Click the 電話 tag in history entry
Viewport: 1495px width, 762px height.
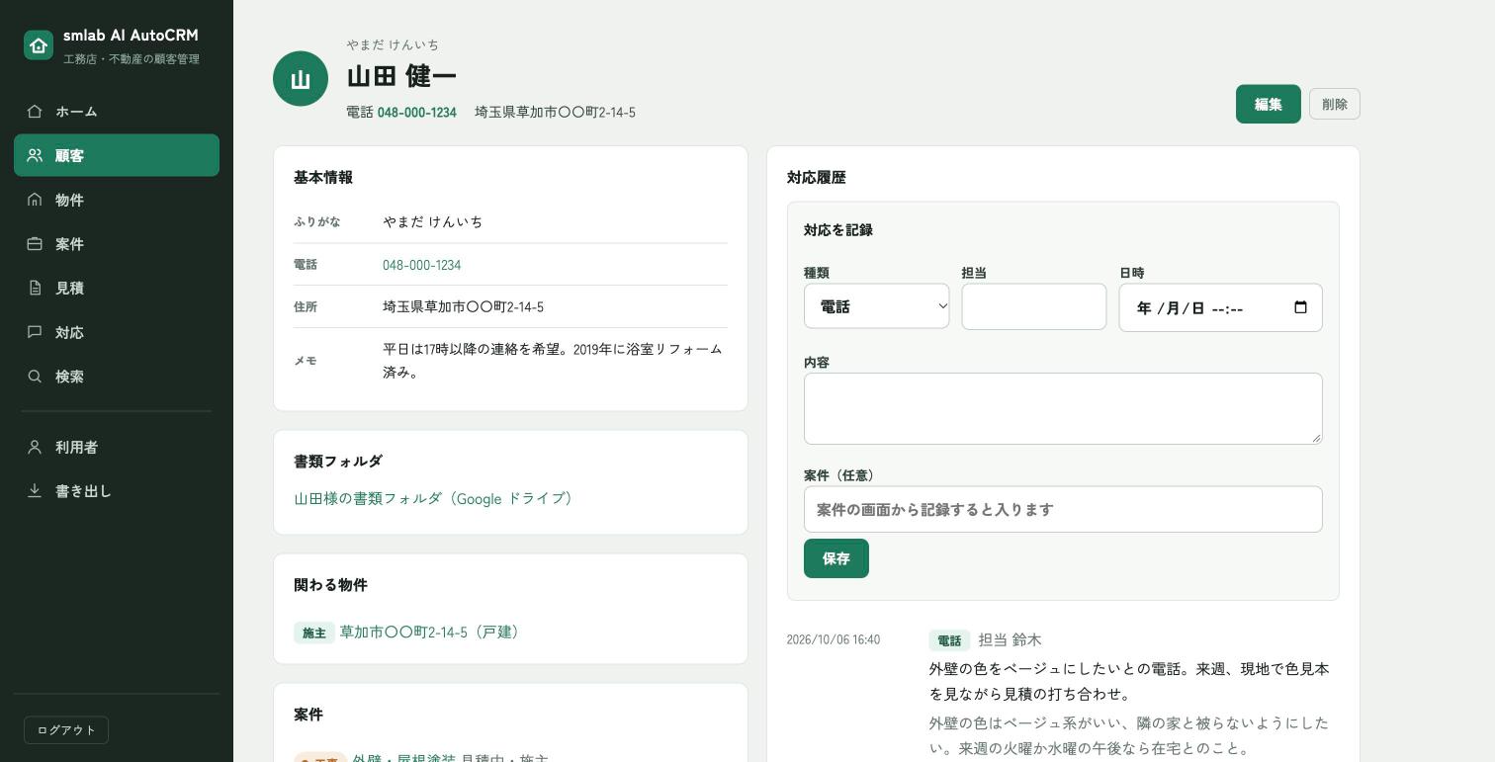point(949,640)
